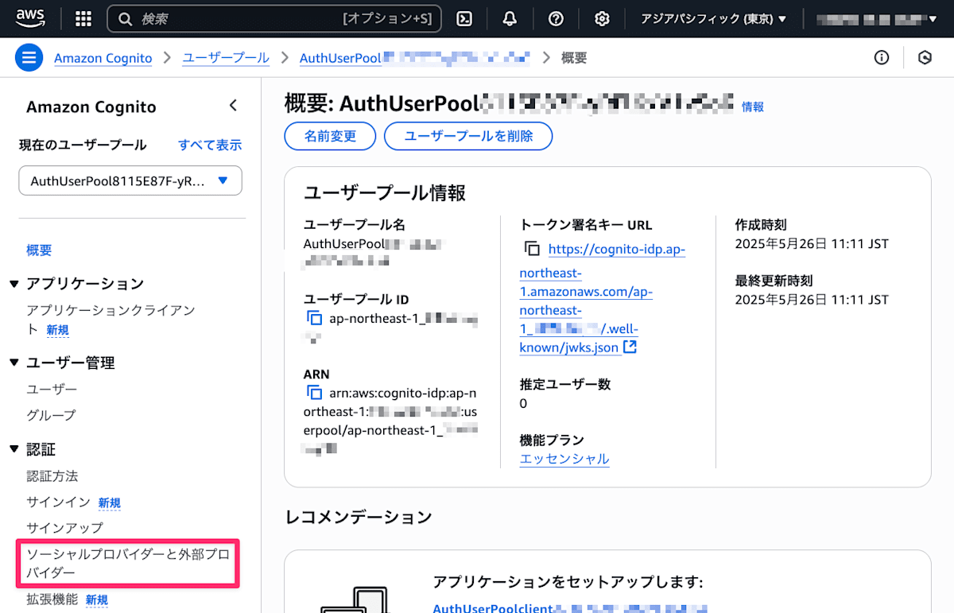This screenshot has width=954, height=613.
Task: Collapse the ユーザー管理 section
Action: [14, 363]
